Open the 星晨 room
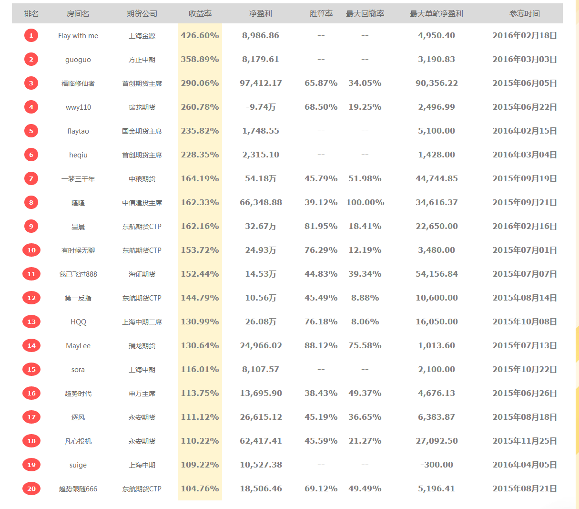The height and width of the screenshot is (509, 579). (x=78, y=227)
